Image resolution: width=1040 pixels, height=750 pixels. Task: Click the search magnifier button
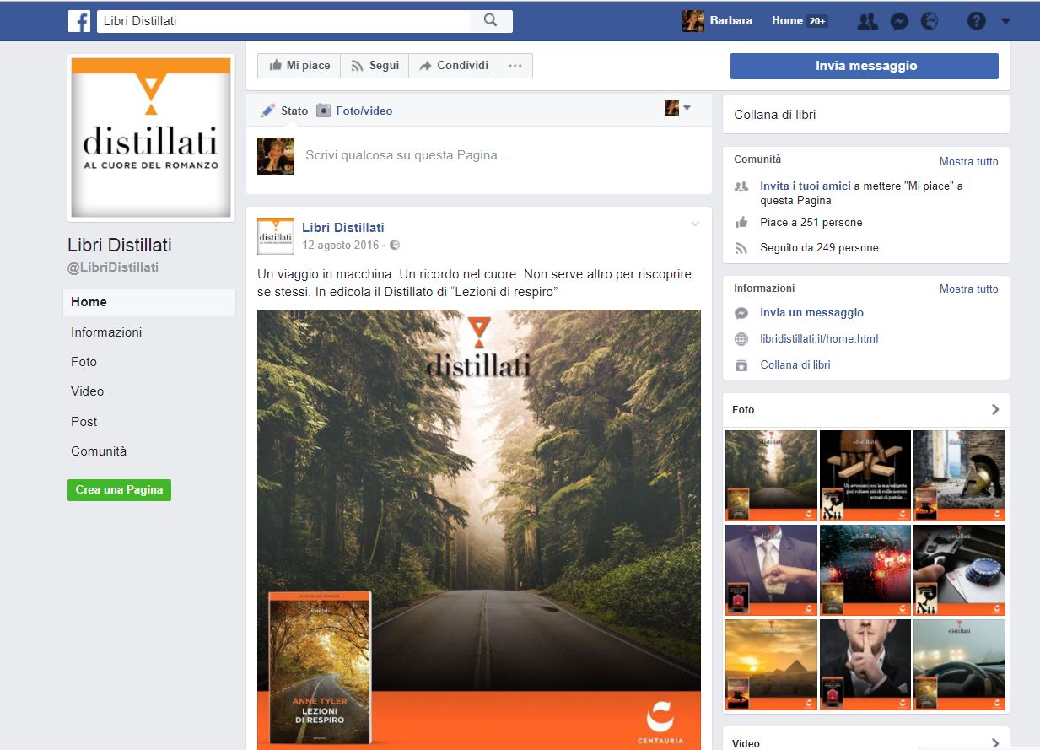click(x=490, y=21)
